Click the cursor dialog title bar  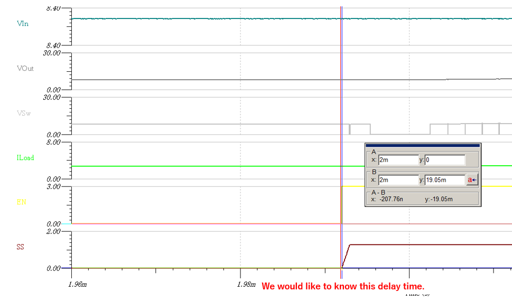click(423, 145)
